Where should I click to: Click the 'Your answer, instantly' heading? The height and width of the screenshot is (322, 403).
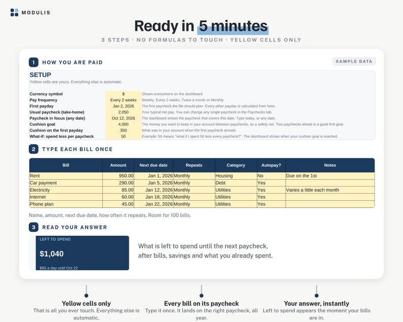click(316, 304)
